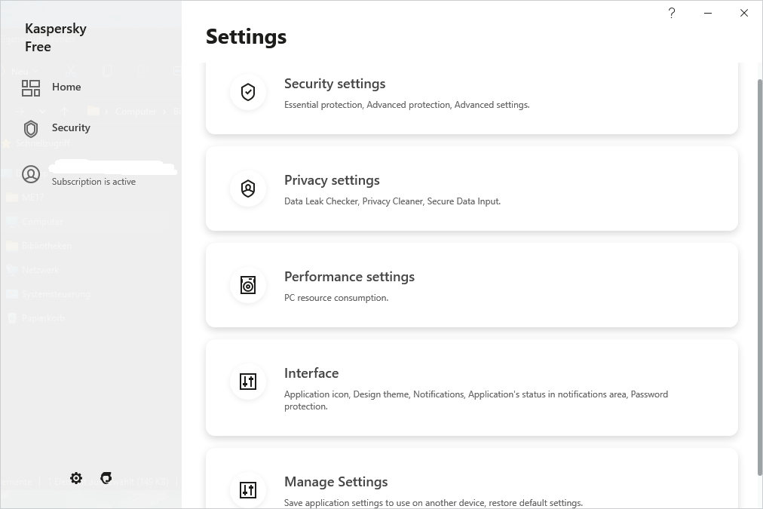The height and width of the screenshot is (509, 763).
Task: Click the user account profile icon
Action: tap(31, 175)
